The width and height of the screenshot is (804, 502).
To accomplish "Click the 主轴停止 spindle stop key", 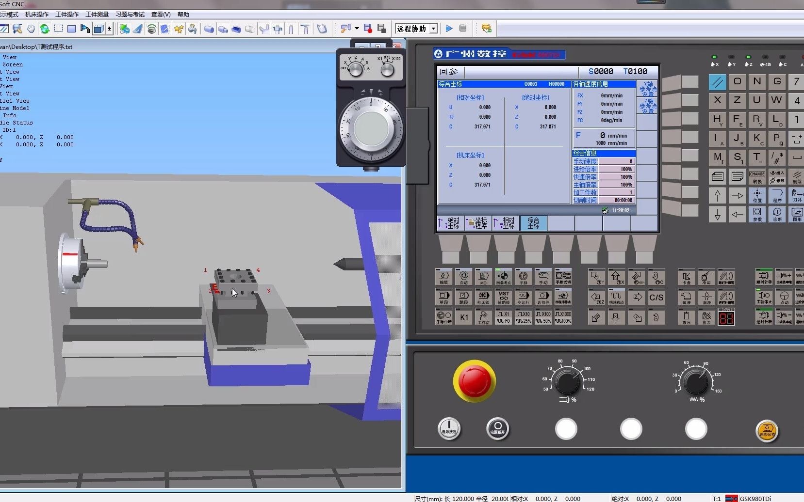I will pyautogui.click(x=764, y=297).
